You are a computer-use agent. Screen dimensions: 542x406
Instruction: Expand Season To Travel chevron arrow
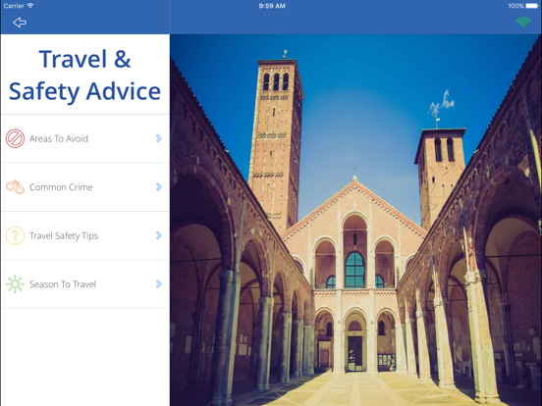tap(159, 284)
